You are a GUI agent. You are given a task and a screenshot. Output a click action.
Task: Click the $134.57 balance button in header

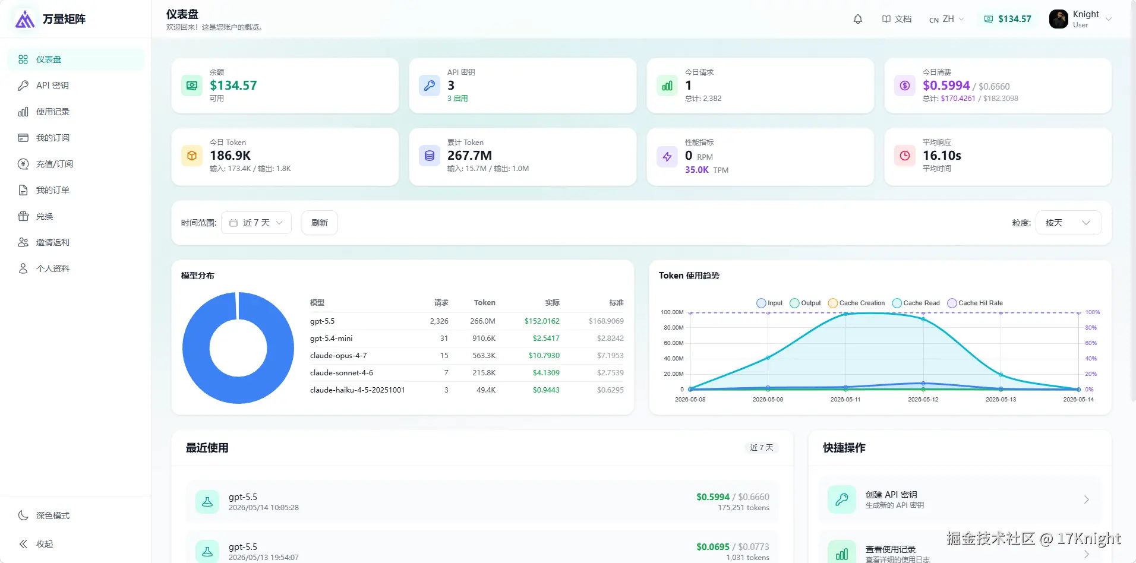(x=1008, y=19)
